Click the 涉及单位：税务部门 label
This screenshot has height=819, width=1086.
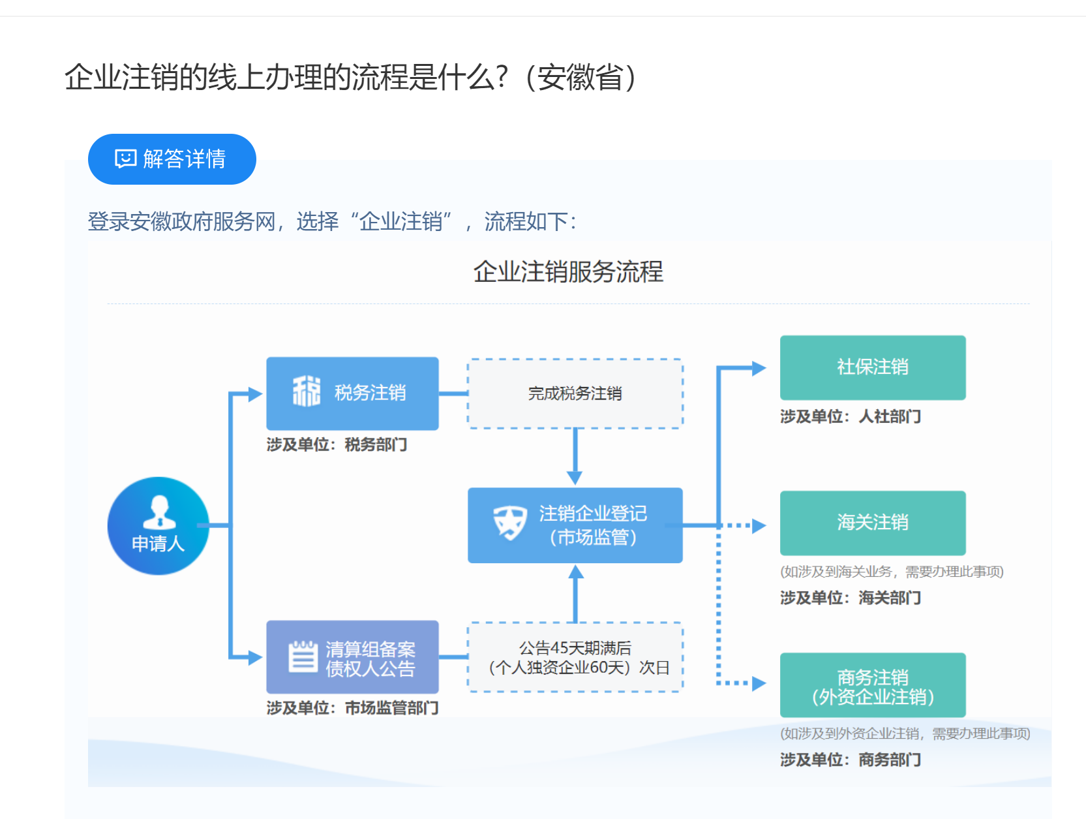click(337, 445)
